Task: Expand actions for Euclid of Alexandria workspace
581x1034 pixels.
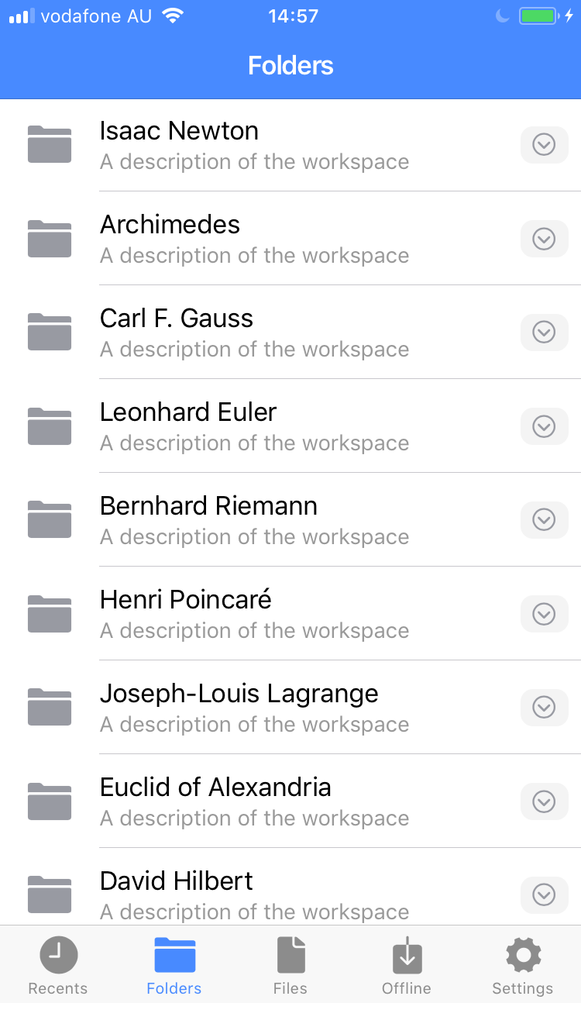Action: point(544,801)
